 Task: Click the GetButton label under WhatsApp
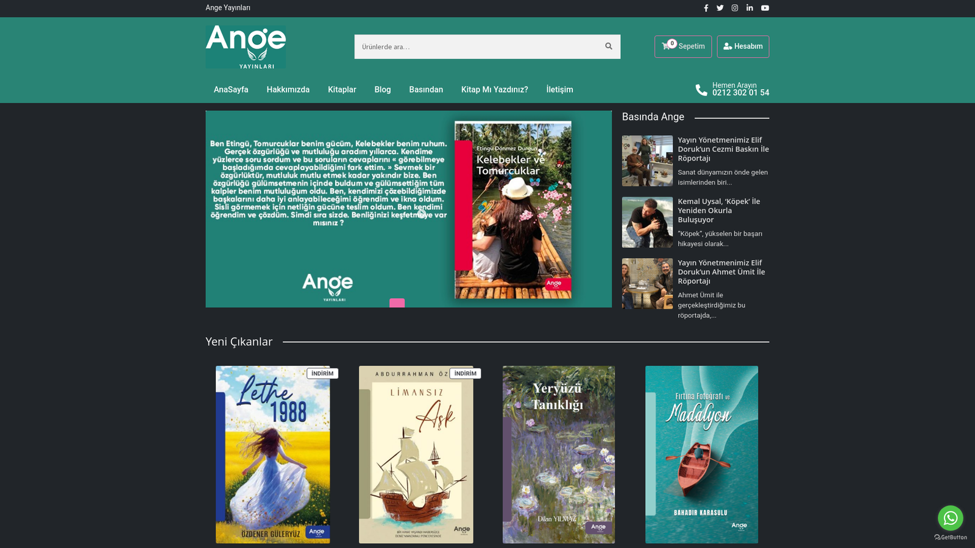coord(951,537)
